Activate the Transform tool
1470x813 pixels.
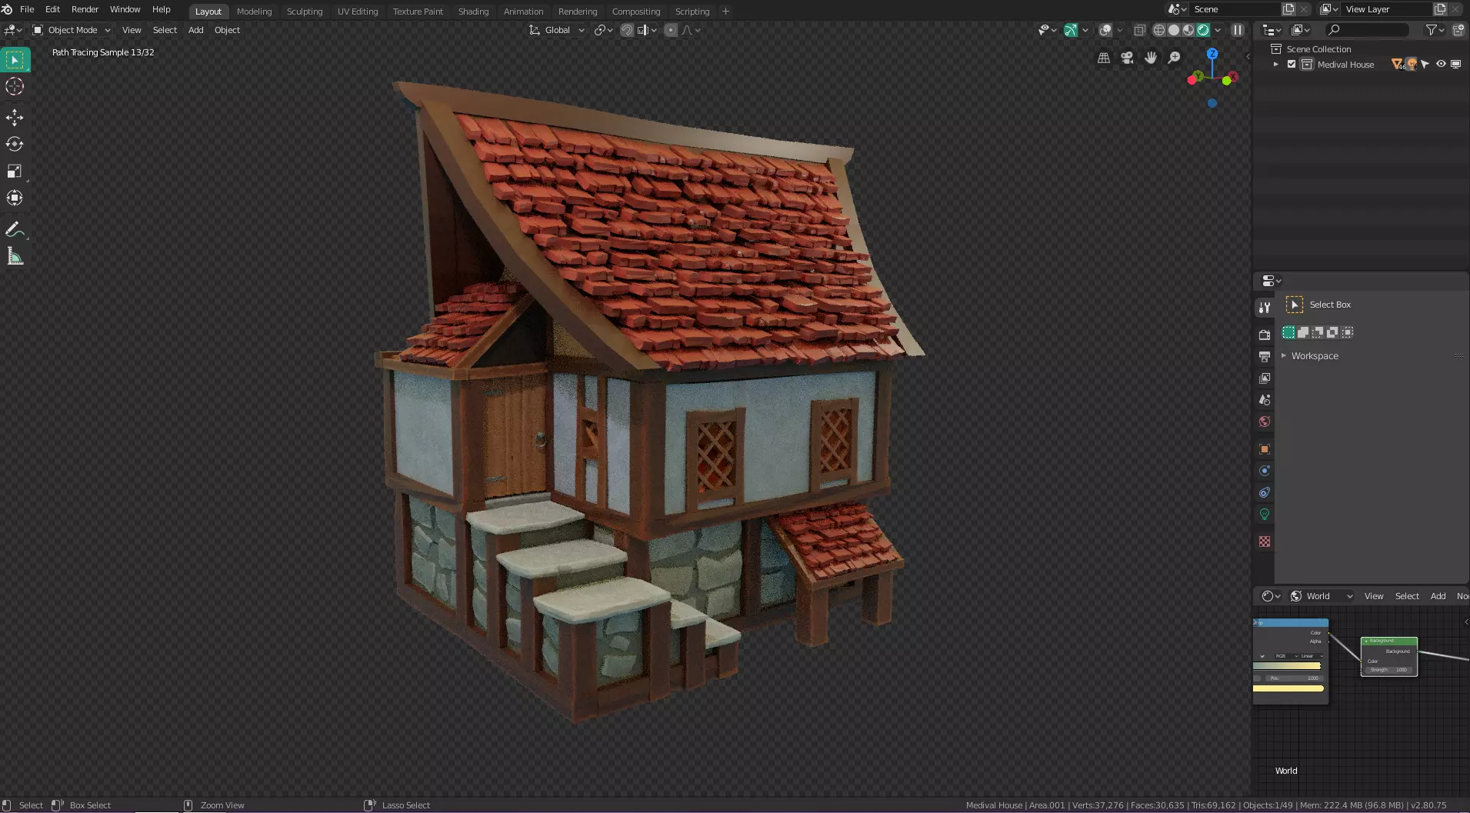pos(15,198)
